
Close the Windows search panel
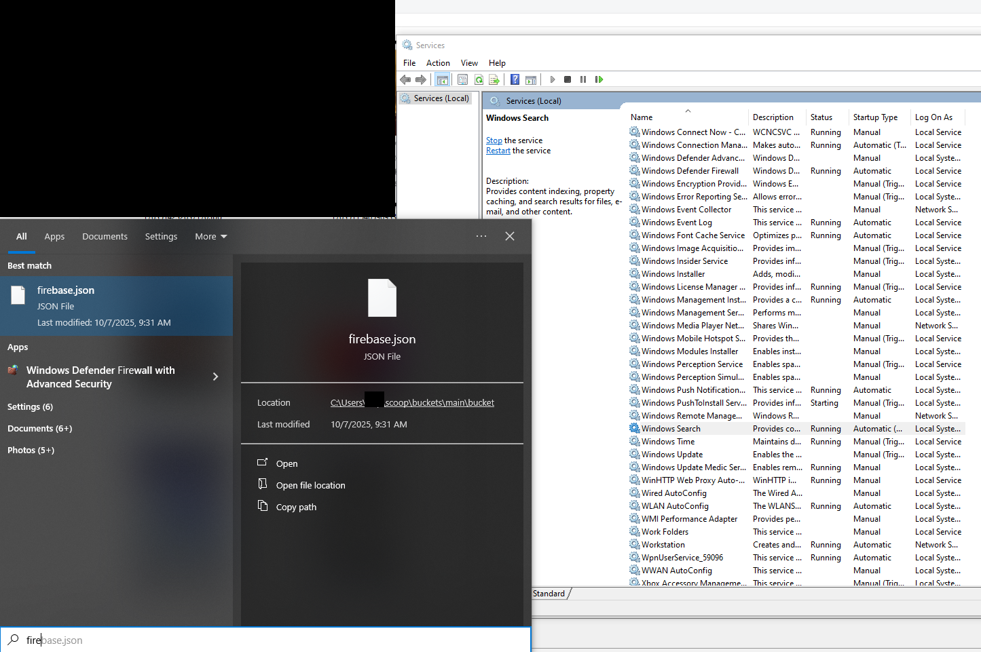(510, 236)
